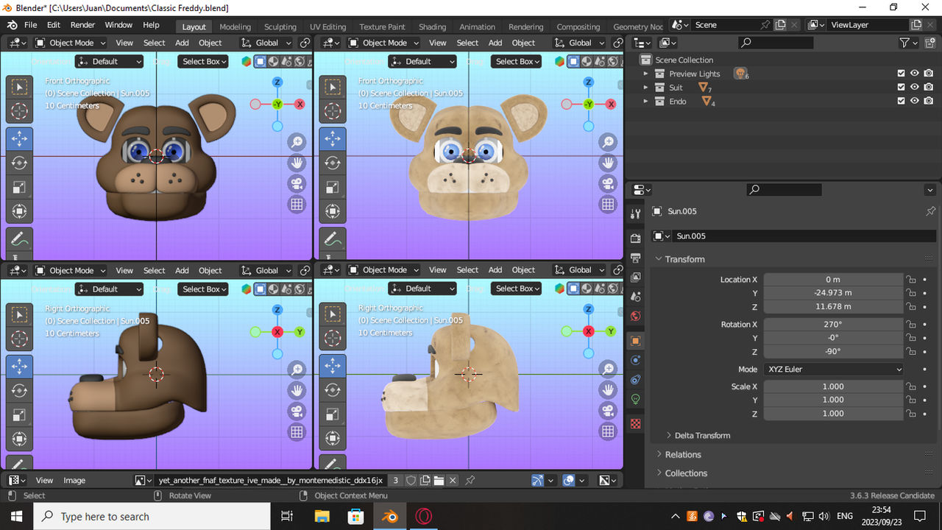Disable the Suit collection in renders
The height and width of the screenshot is (530, 942).
pos(929,88)
